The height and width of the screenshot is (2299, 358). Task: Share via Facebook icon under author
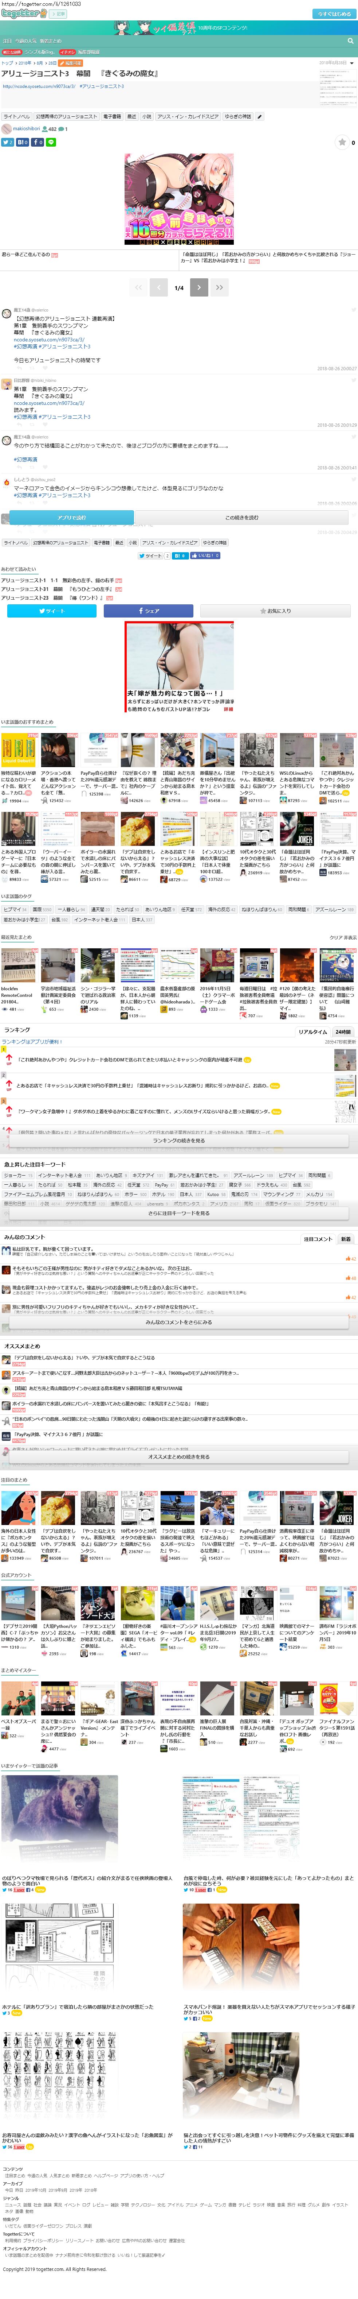38,142
